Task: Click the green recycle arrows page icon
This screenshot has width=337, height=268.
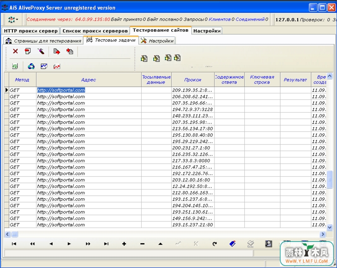Action: (x=15, y=66)
